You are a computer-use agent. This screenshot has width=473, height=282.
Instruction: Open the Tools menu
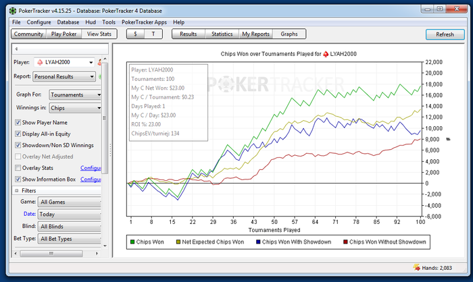coord(109,22)
